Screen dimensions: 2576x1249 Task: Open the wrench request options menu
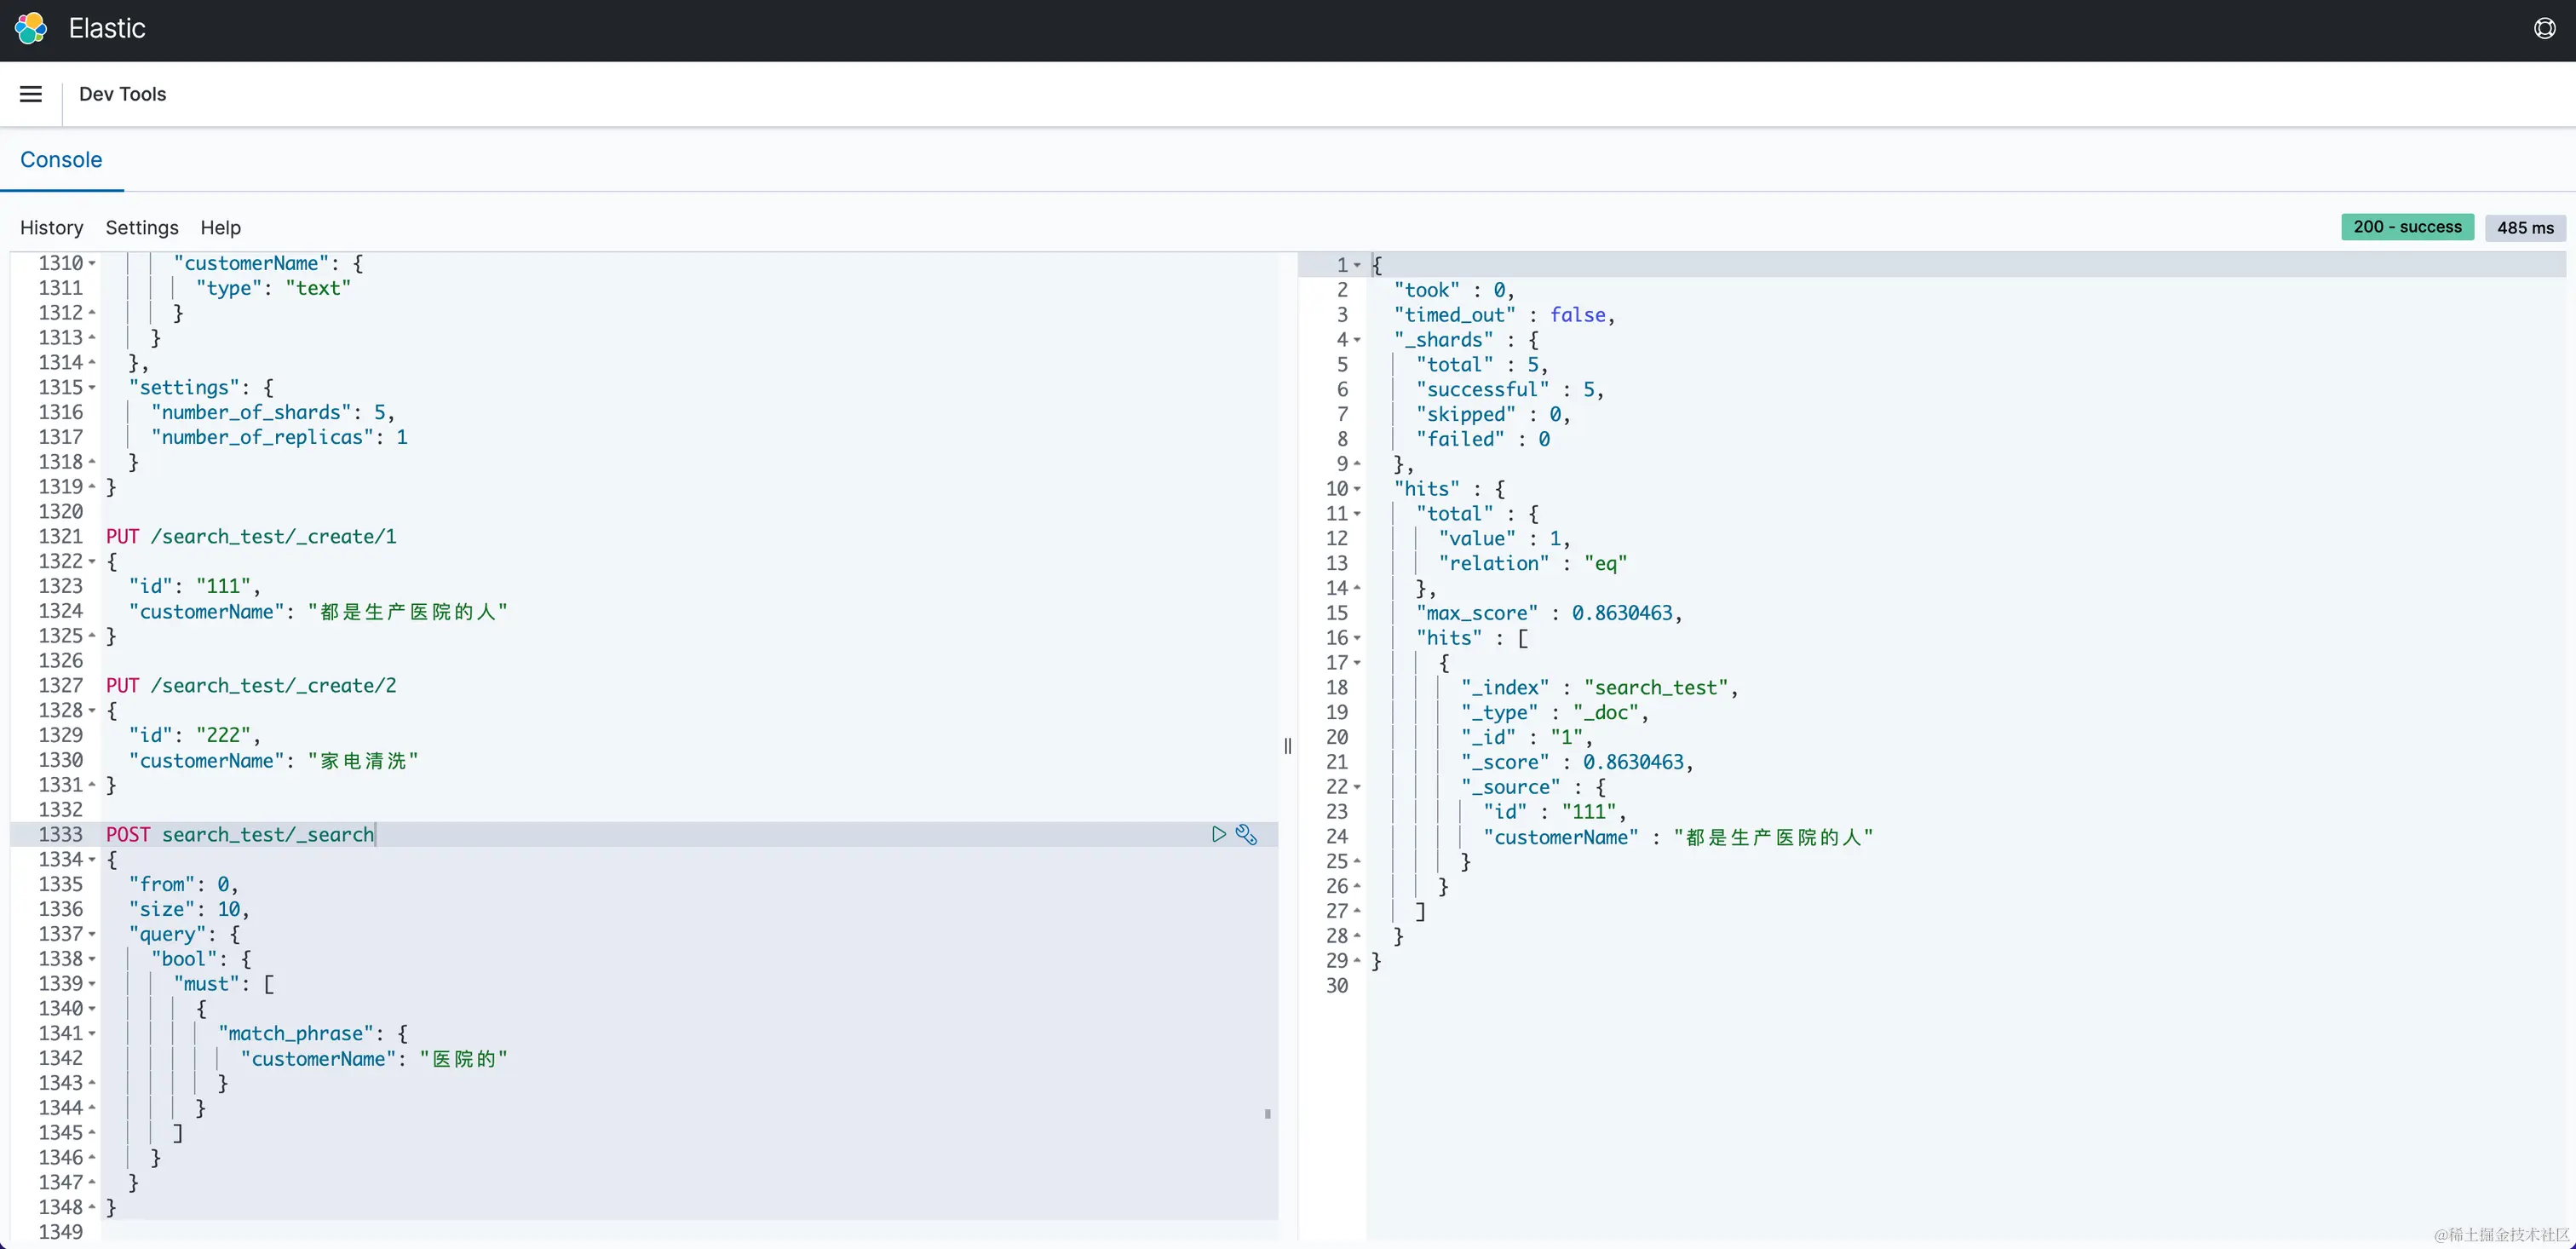(x=1246, y=834)
